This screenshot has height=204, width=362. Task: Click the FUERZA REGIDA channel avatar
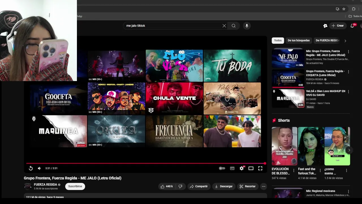coord(28,186)
